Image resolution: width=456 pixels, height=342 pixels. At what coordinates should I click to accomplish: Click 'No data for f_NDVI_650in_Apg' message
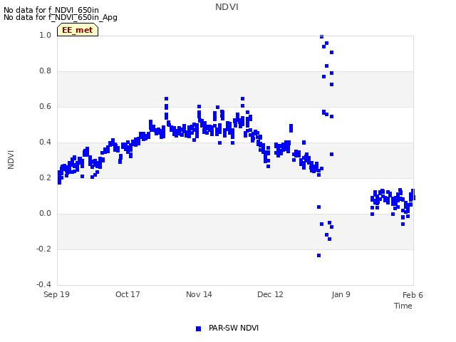(x=61, y=17)
